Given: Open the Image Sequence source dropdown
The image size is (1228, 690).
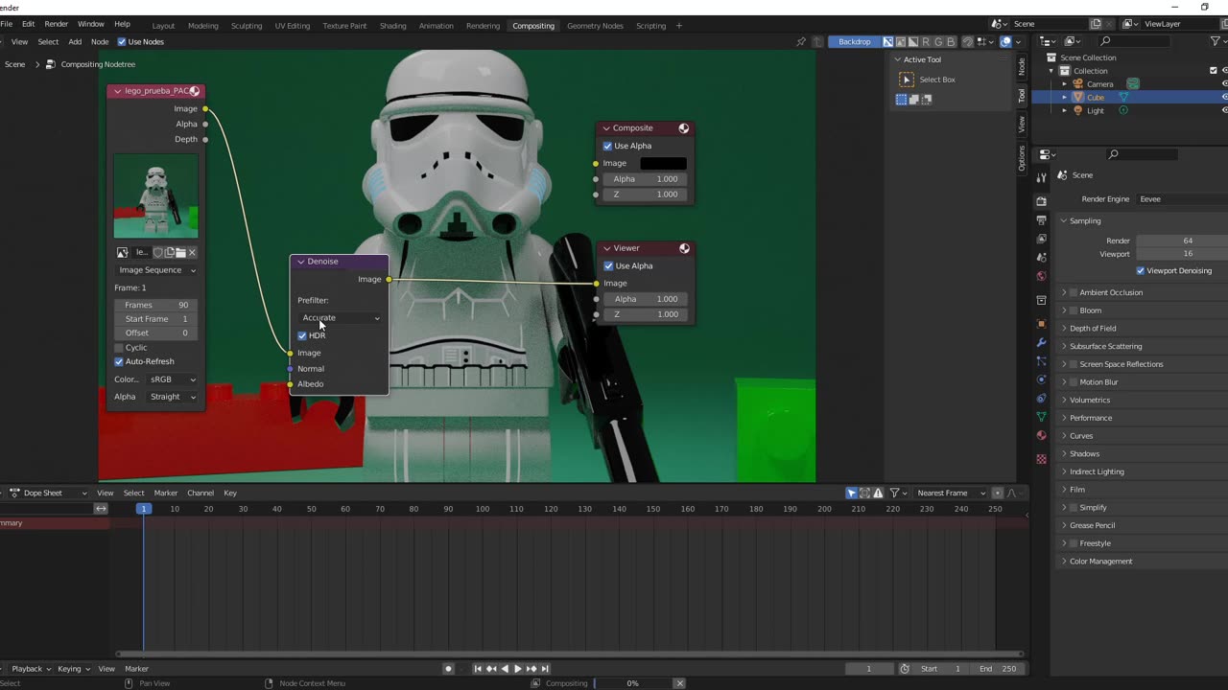Looking at the screenshot, I should [x=155, y=270].
